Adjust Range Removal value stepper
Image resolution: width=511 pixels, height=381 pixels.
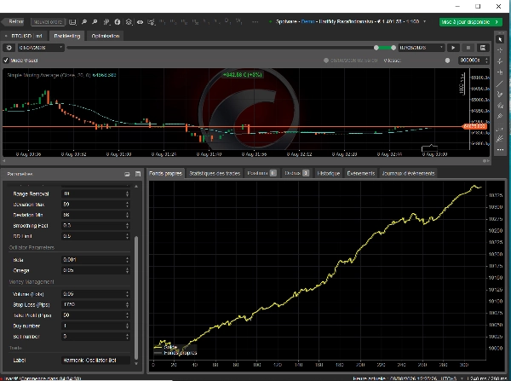tap(128, 193)
